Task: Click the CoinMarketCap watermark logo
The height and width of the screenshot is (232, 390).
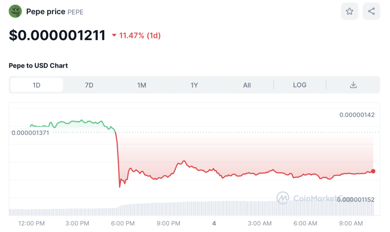Action: click(x=283, y=198)
